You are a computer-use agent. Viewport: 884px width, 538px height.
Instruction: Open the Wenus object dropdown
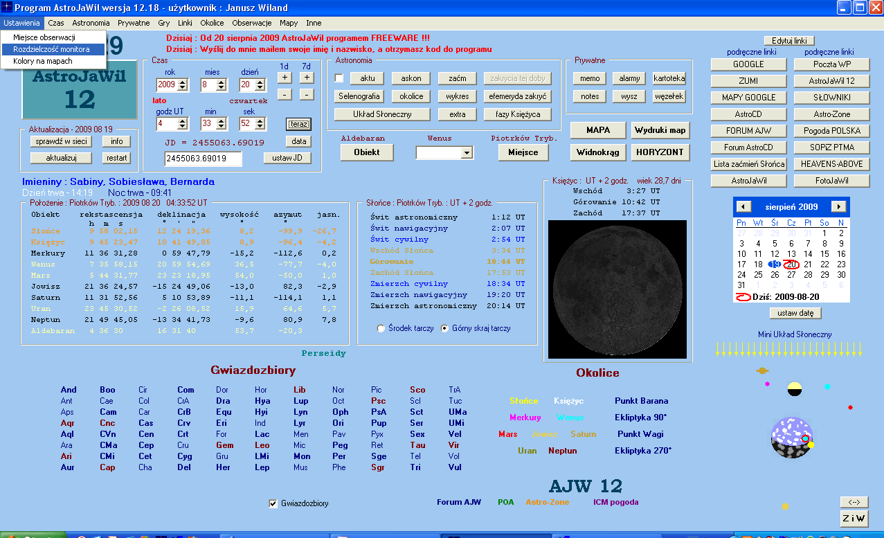coord(467,152)
